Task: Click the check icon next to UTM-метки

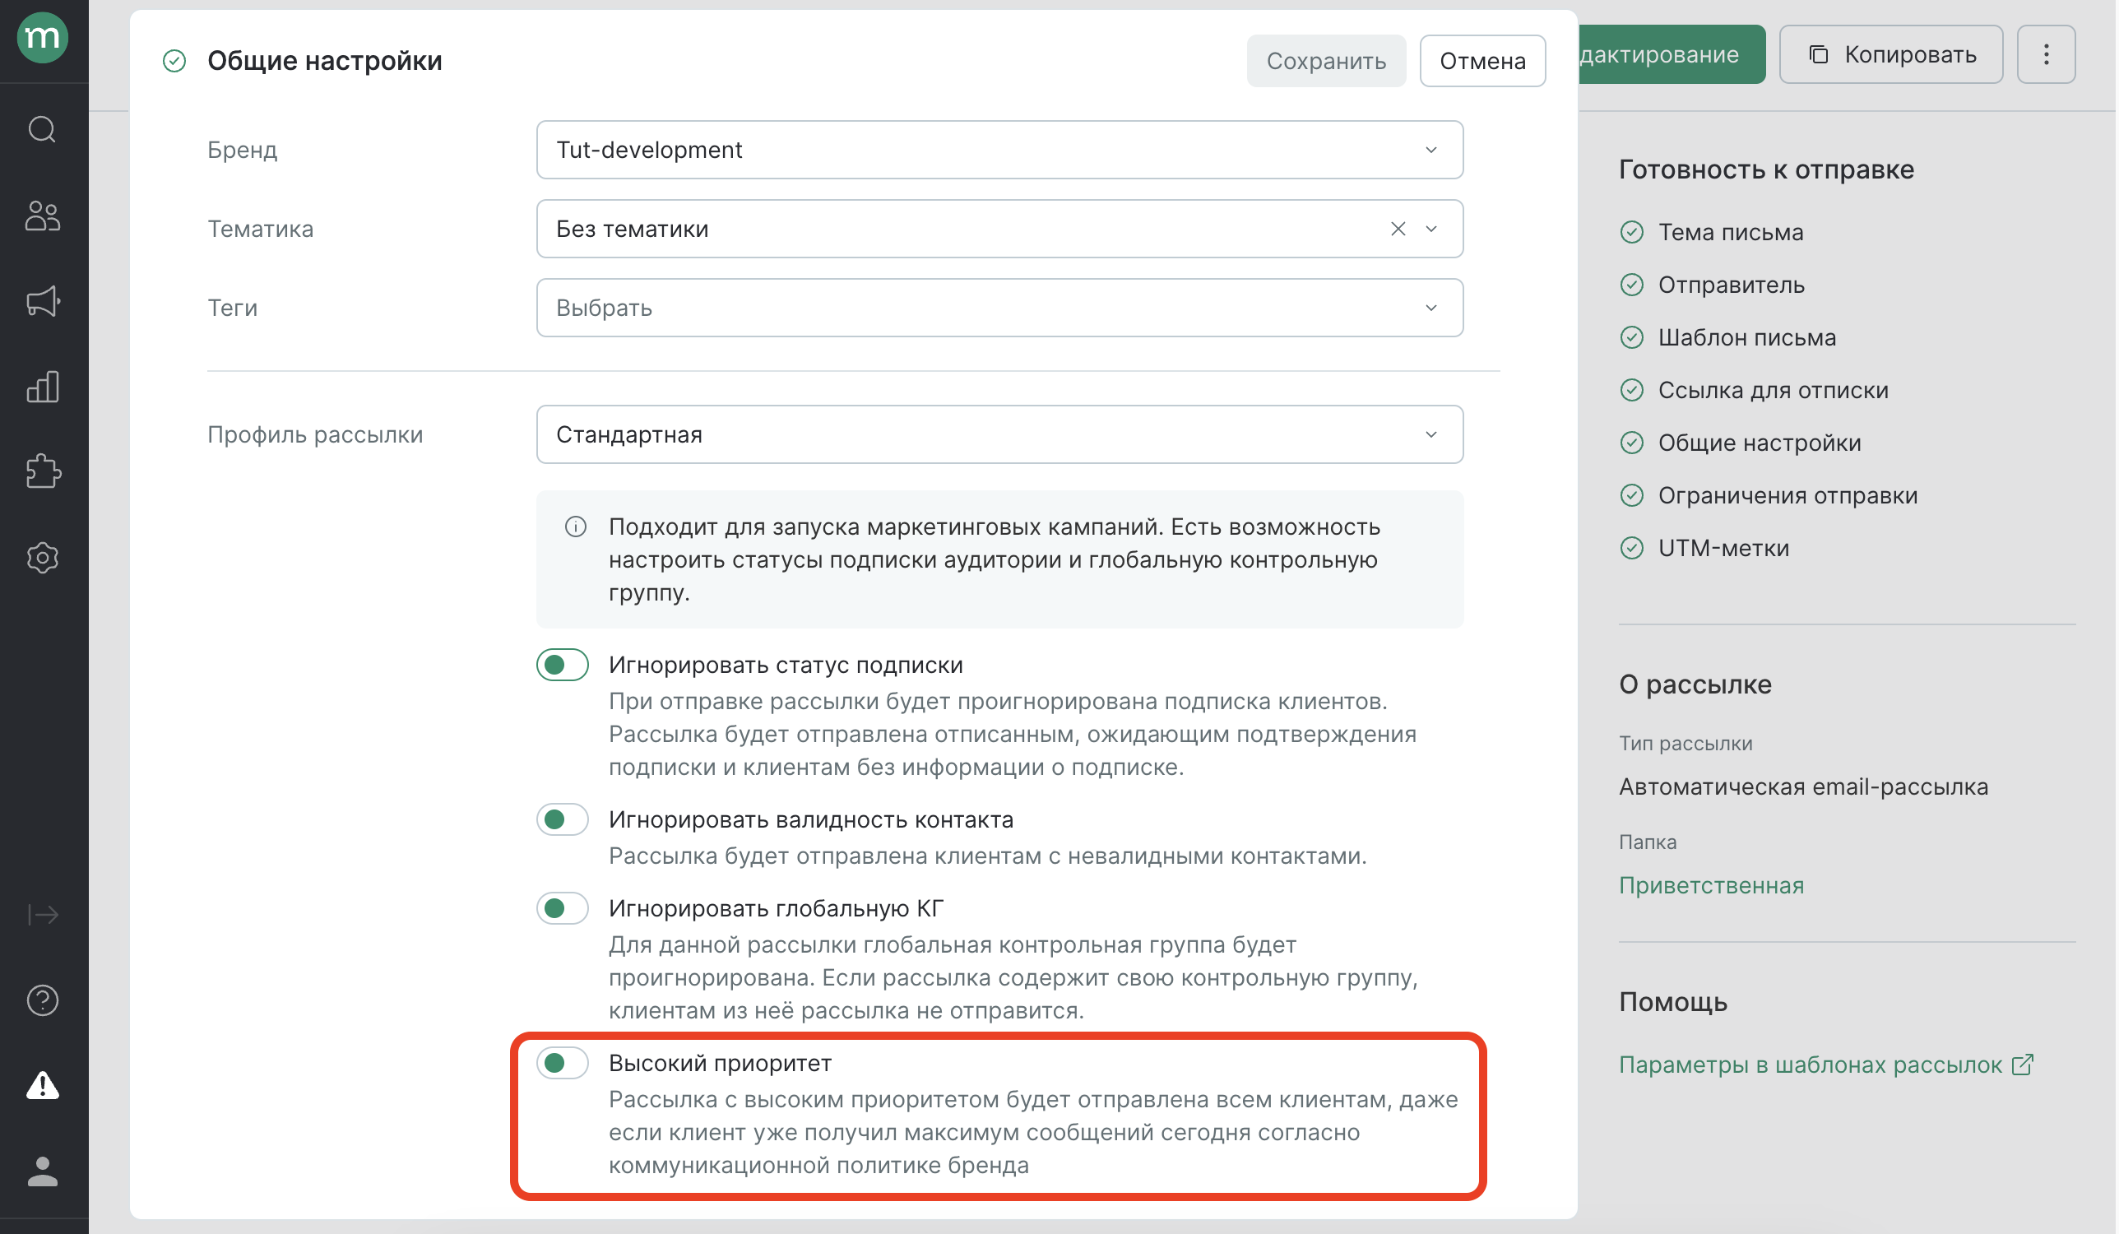Action: coord(1633,549)
